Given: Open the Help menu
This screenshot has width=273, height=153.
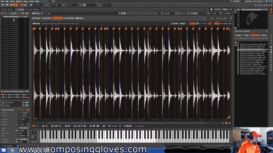Looking at the screenshot, I should (37, 1).
